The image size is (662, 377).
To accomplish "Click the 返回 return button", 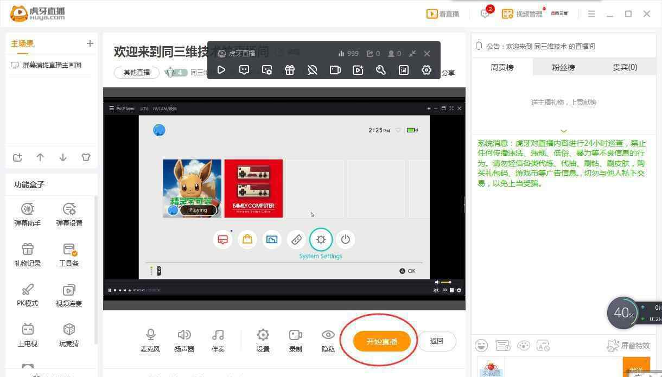I will point(436,341).
